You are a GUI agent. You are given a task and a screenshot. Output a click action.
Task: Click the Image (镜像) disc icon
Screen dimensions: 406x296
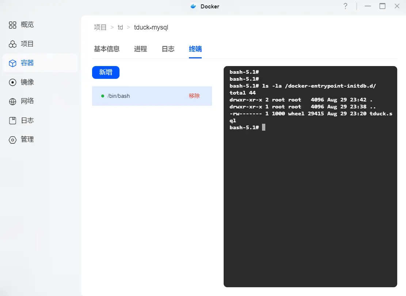pyautogui.click(x=12, y=82)
